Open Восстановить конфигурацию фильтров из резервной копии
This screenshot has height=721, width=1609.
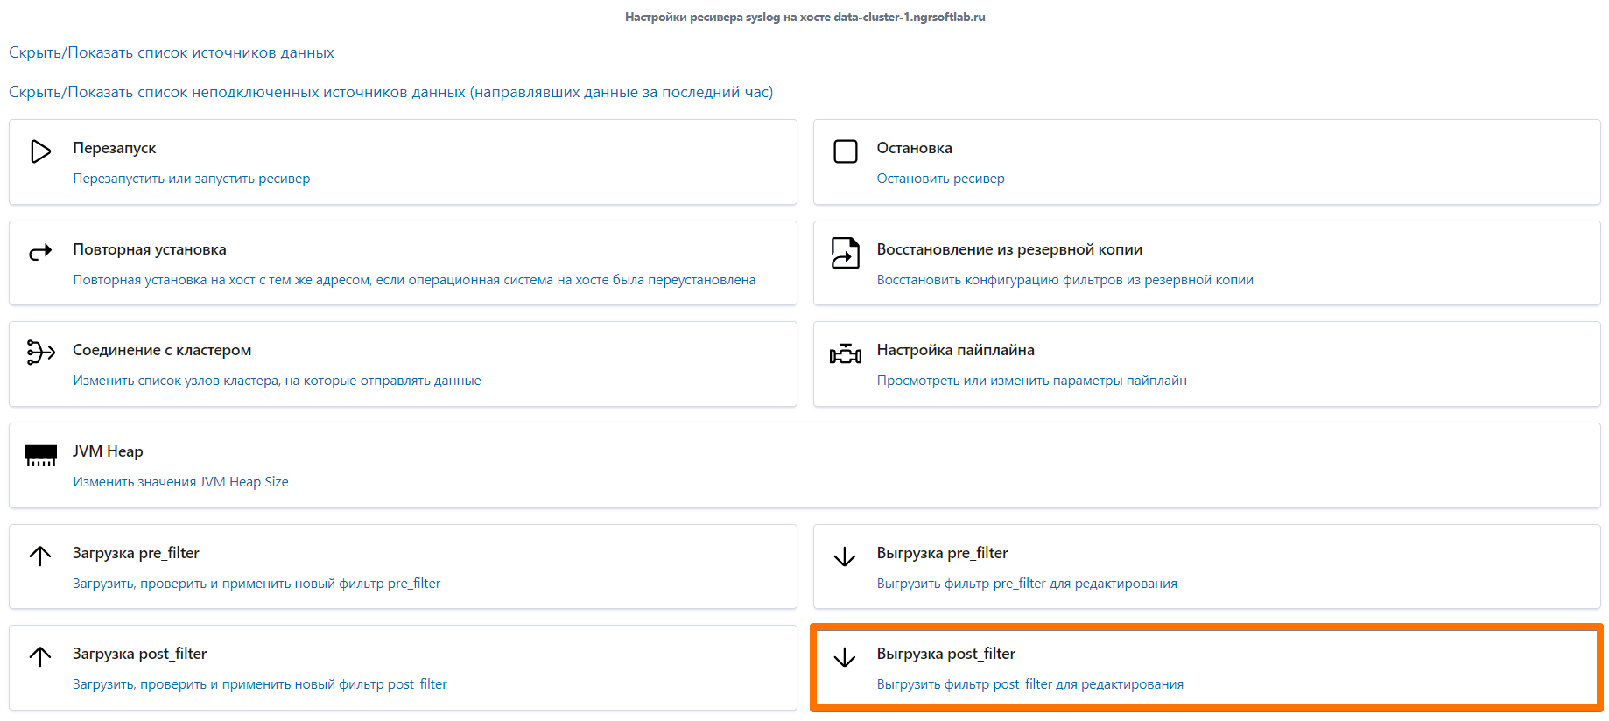(1065, 280)
